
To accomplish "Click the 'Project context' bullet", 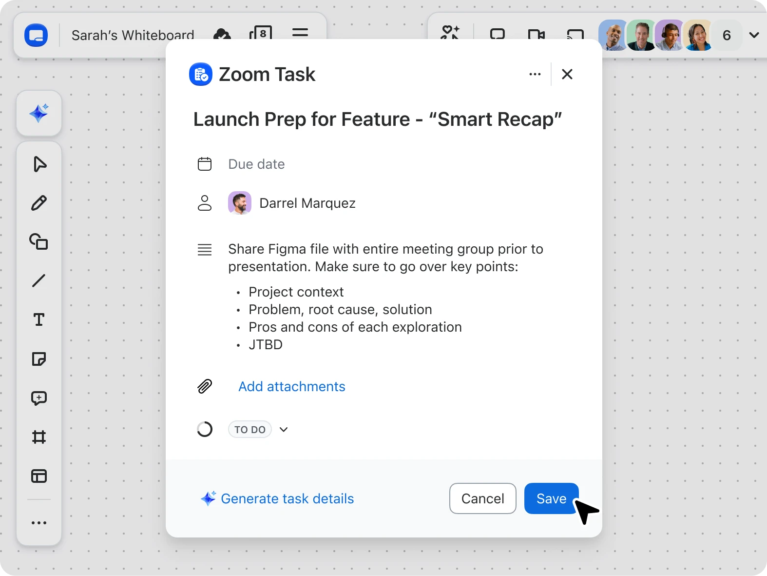I will click(296, 292).
